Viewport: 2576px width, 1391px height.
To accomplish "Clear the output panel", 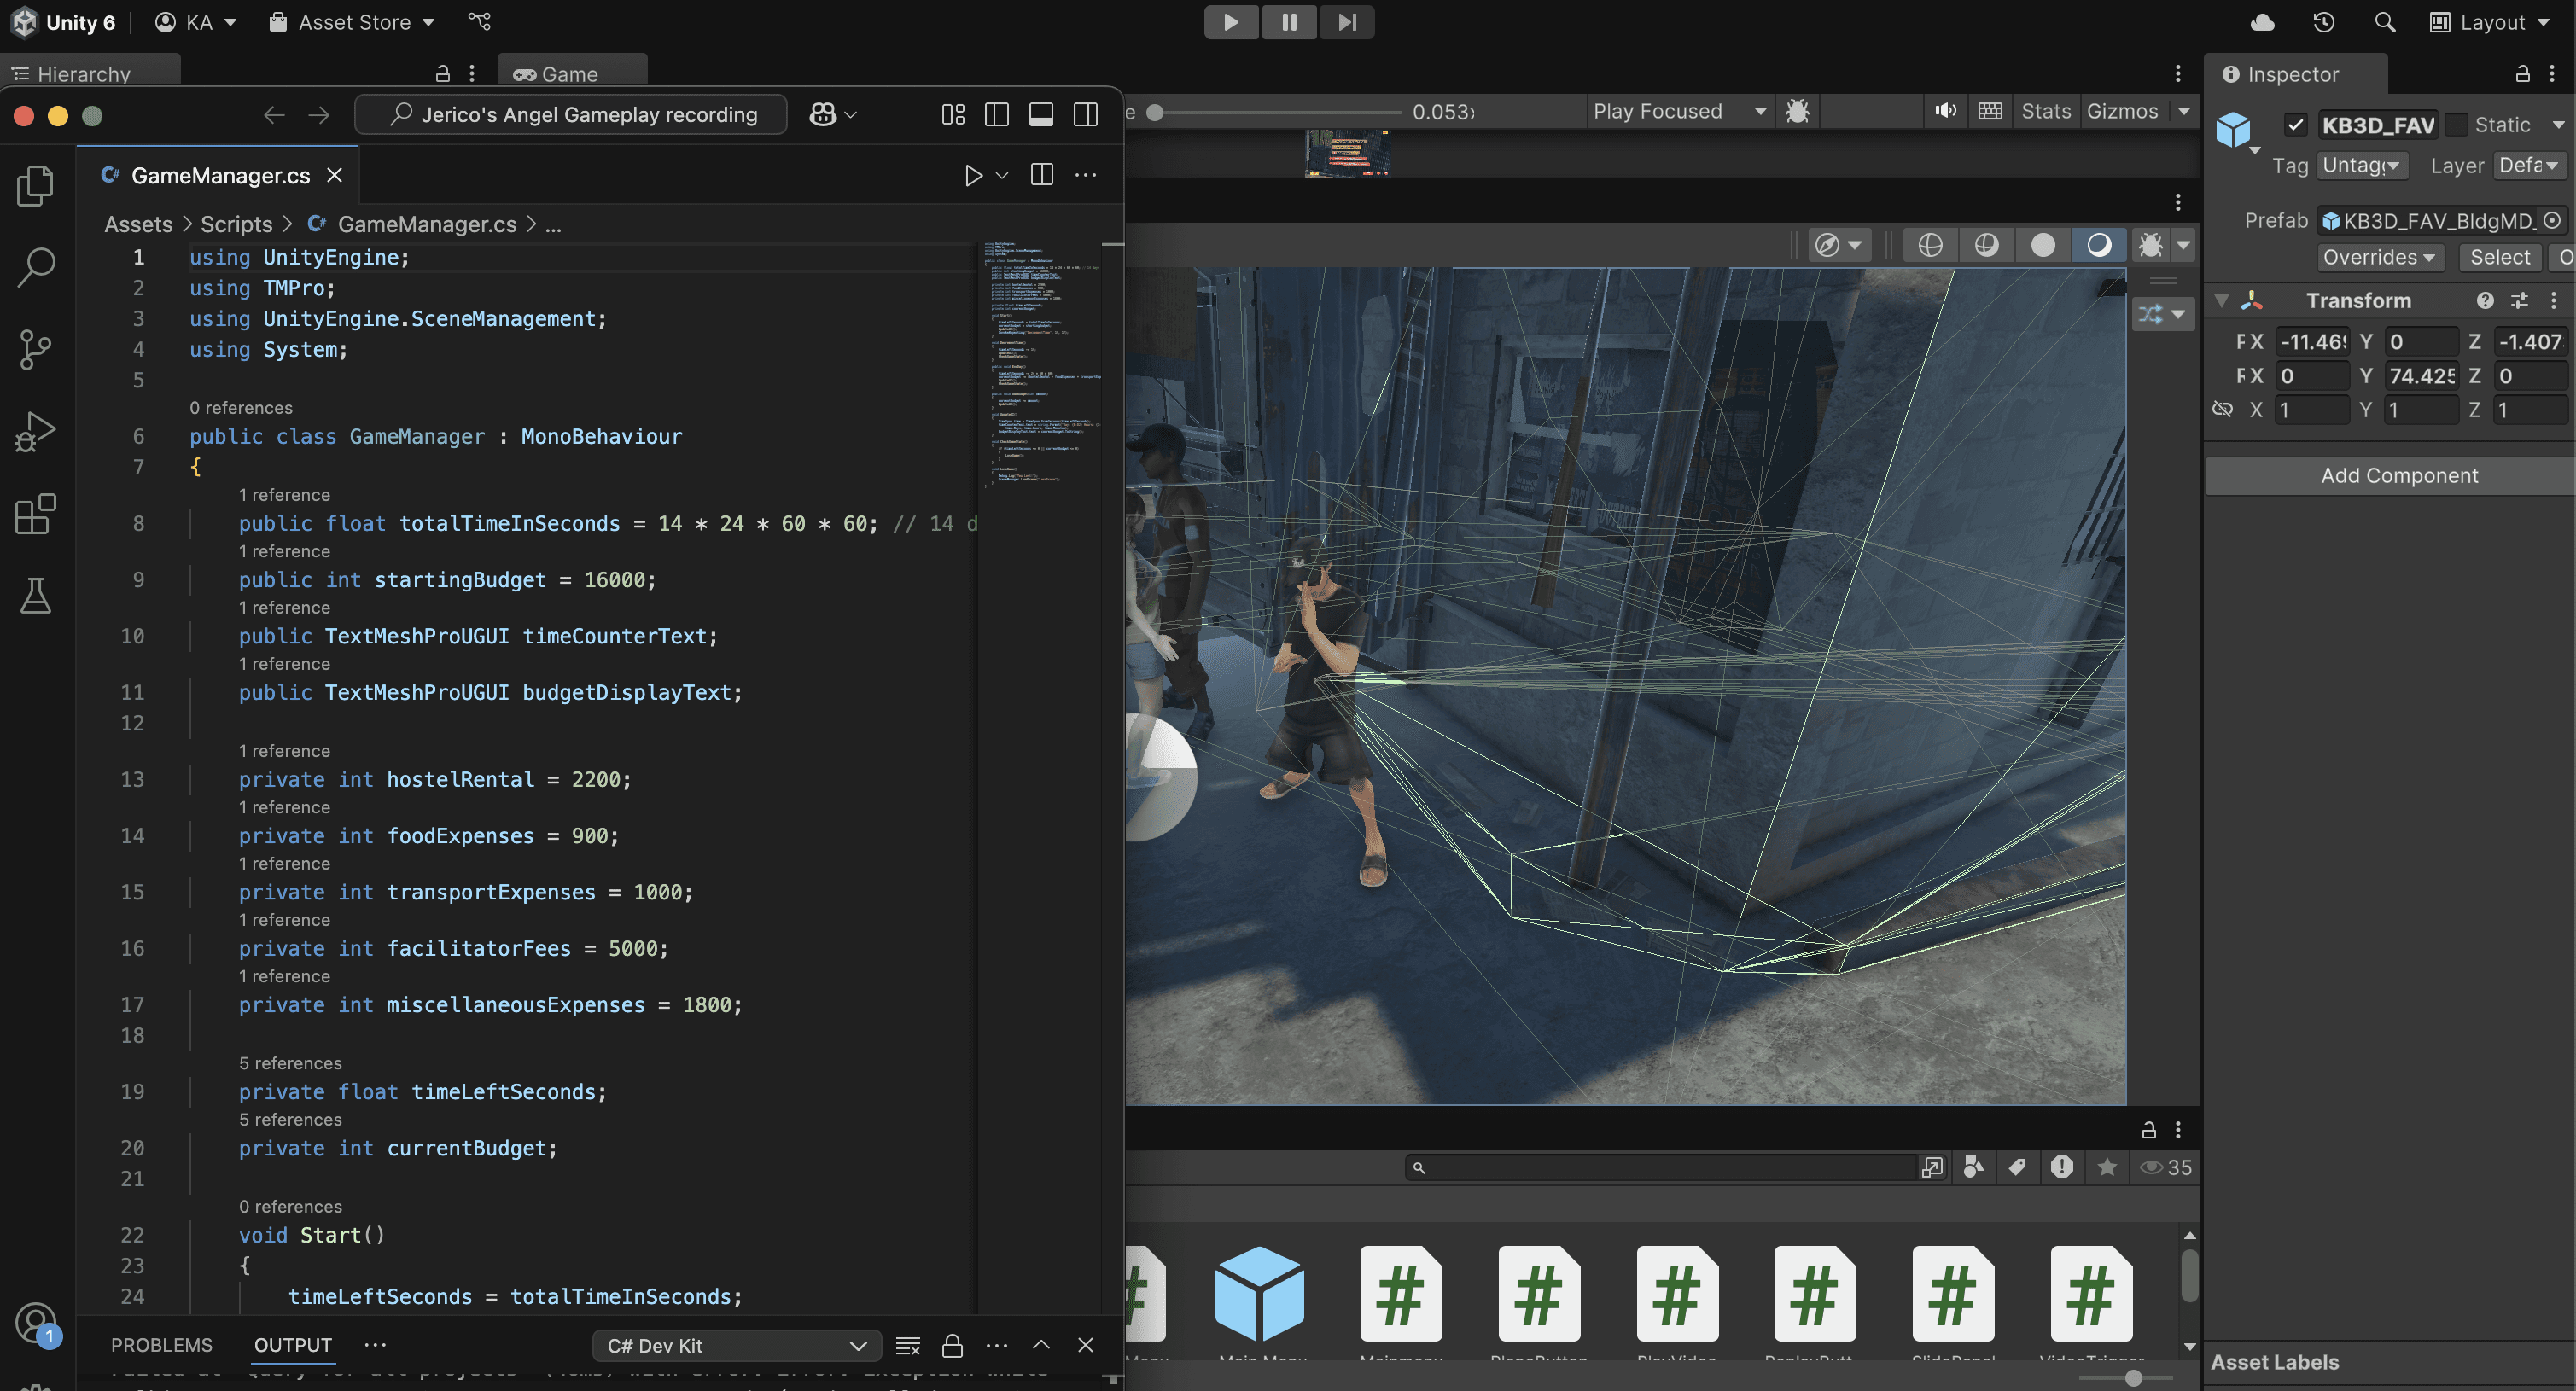I will 908,1346.
